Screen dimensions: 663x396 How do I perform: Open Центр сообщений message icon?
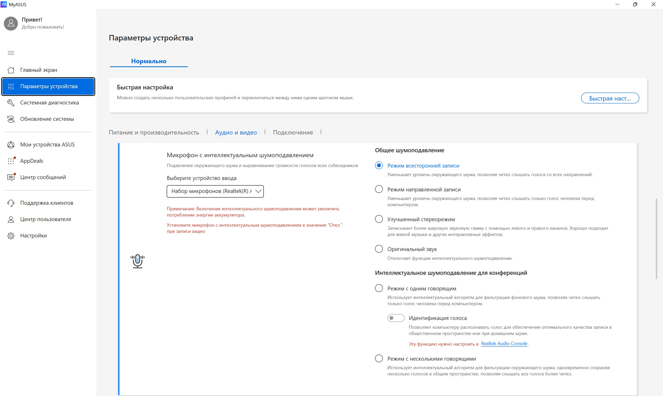coord(11,177)
